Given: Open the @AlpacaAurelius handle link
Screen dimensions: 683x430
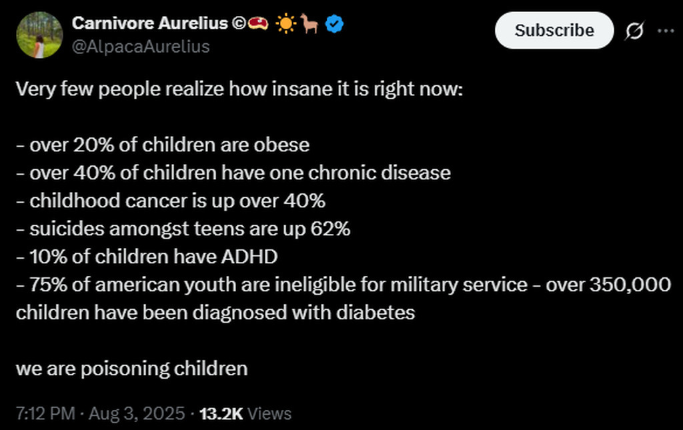Looking at the screenshot, I should point(141,46).
